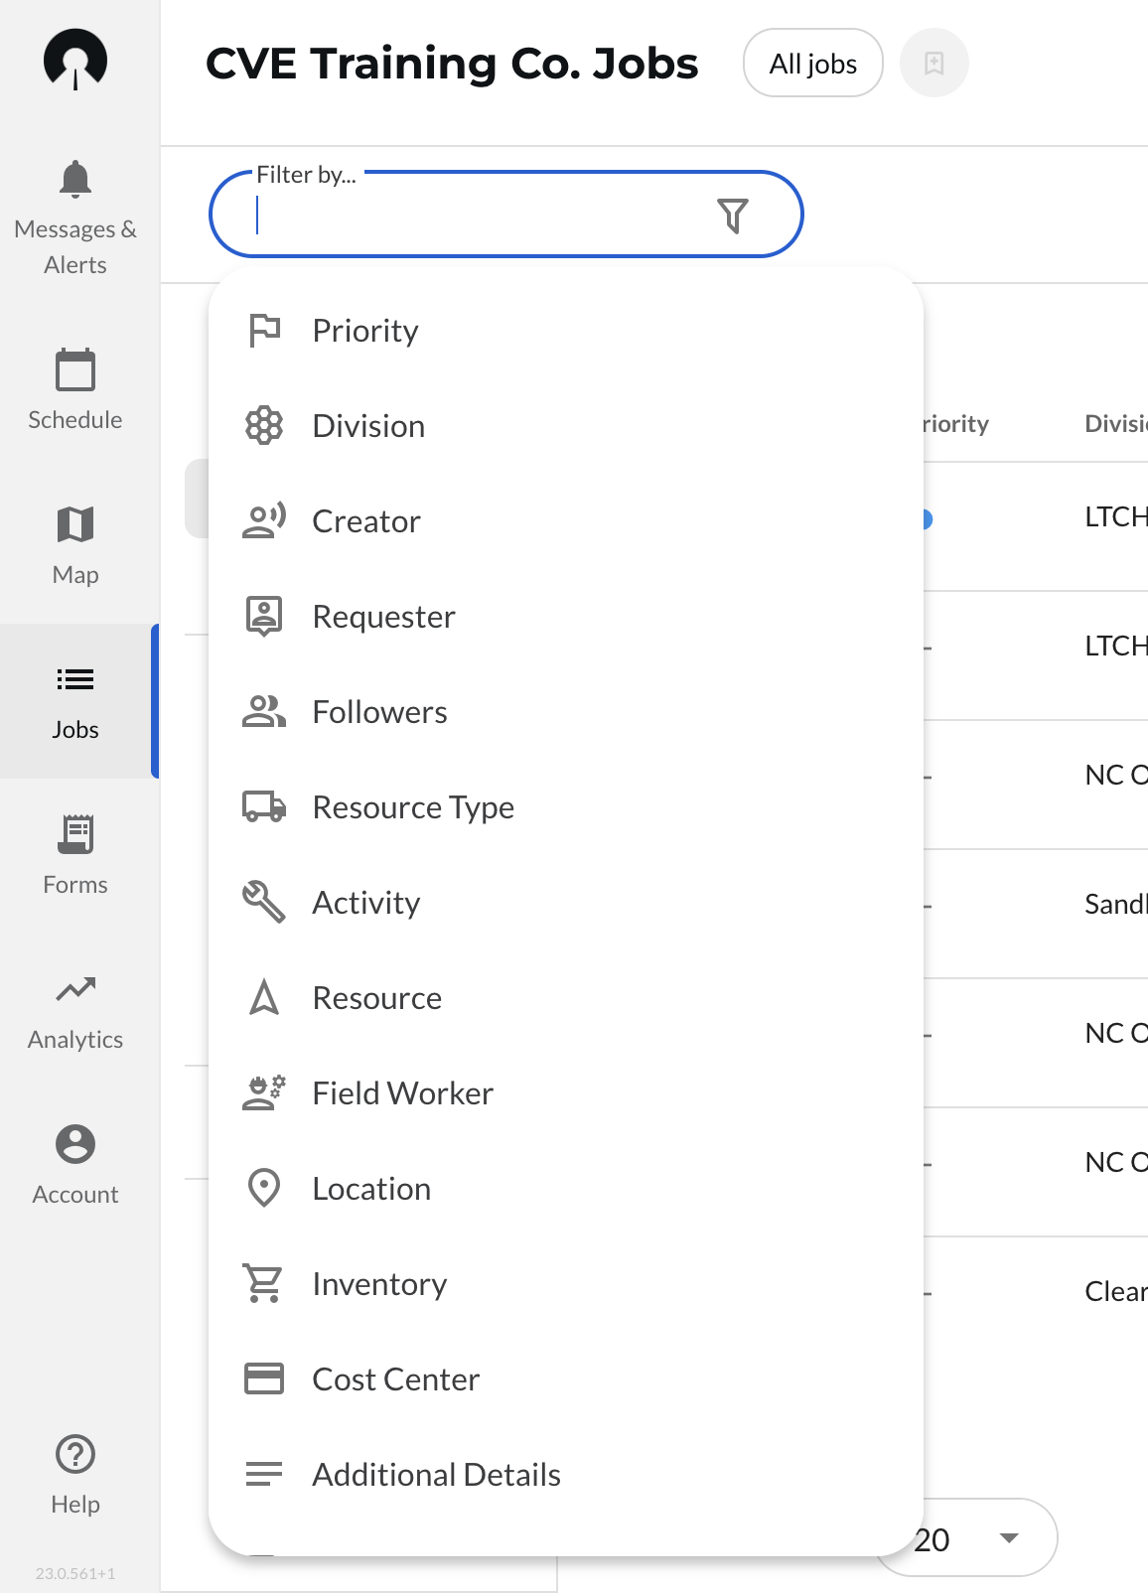Open Messages & Alerts bell icon
Screen dimensions: 1148x1593
(75, 180)
